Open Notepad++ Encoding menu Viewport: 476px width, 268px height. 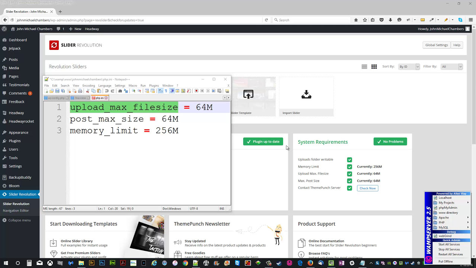[x=89, y=86]
